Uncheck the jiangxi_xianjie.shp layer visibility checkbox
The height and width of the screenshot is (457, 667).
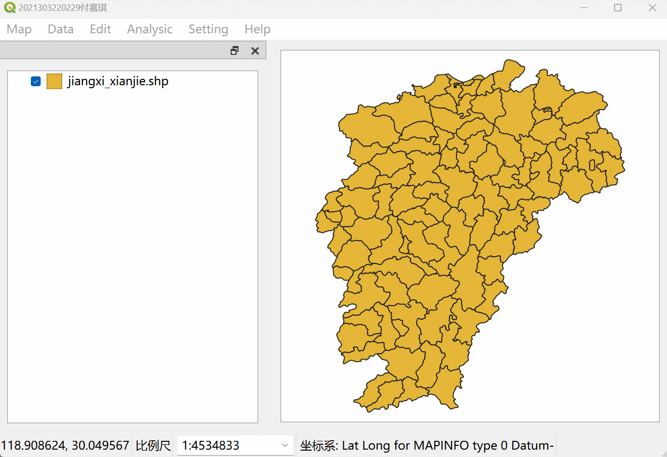[36, 81]
